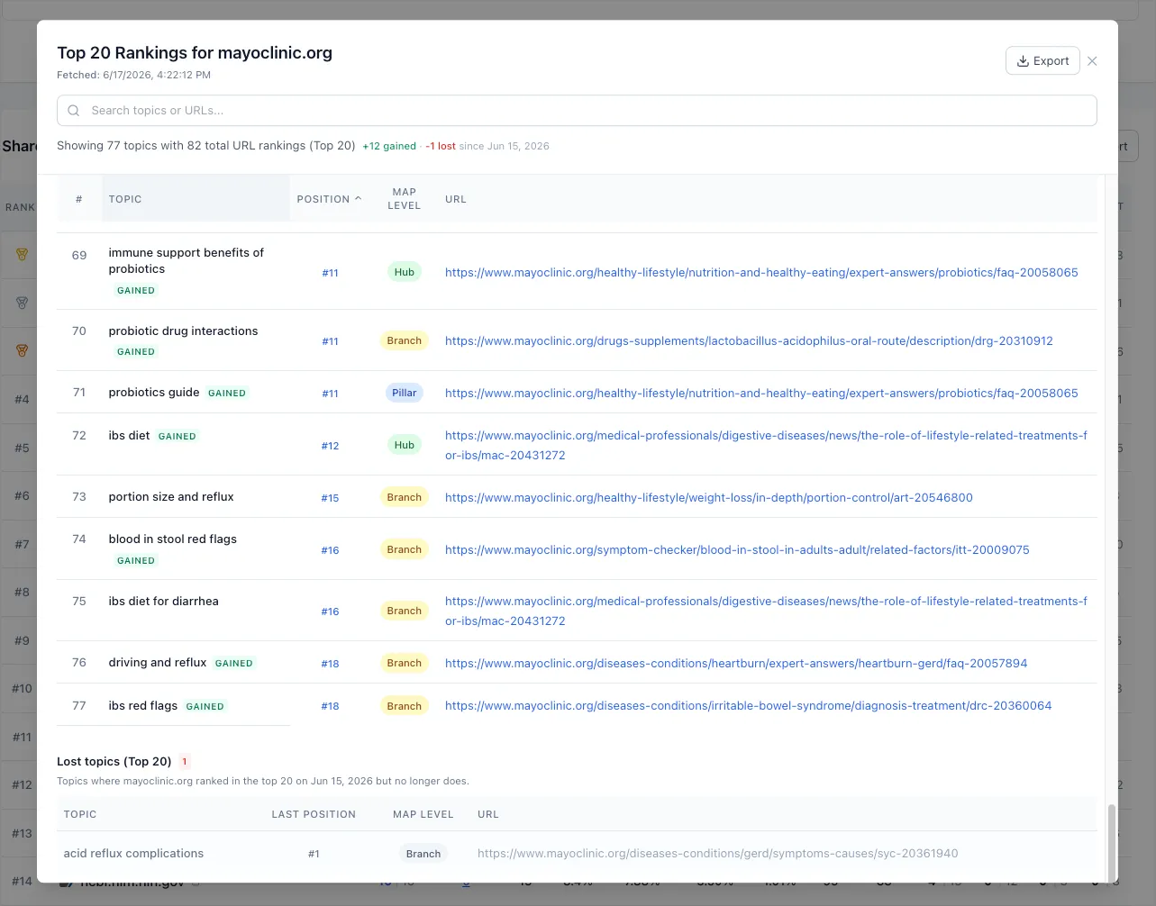Click the GAINED tag on driving and reflux
This screenshot has height=906, width=1156.
[x=234, y=663]
